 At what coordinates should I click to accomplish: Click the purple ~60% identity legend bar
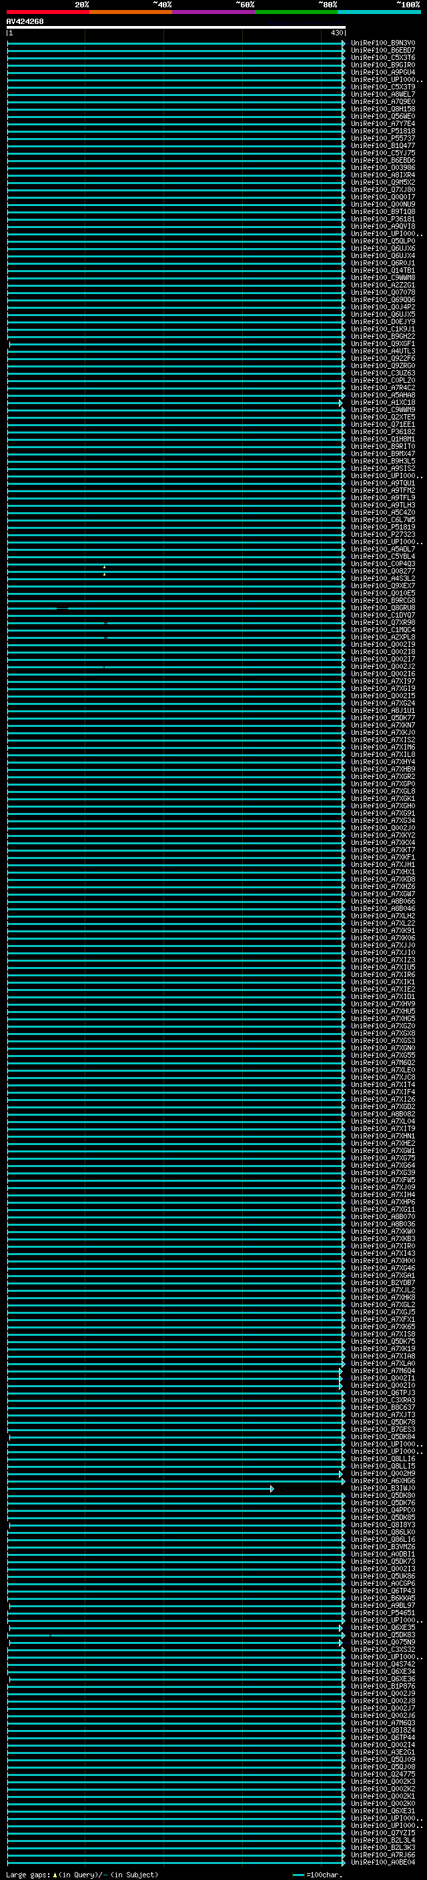point(214,12)
